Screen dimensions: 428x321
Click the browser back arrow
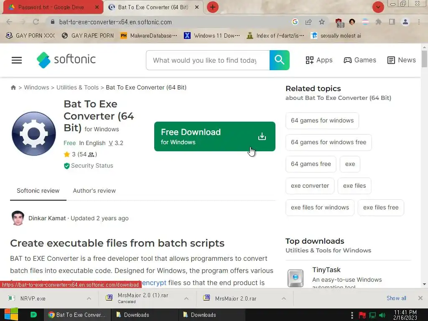(9, 22)
